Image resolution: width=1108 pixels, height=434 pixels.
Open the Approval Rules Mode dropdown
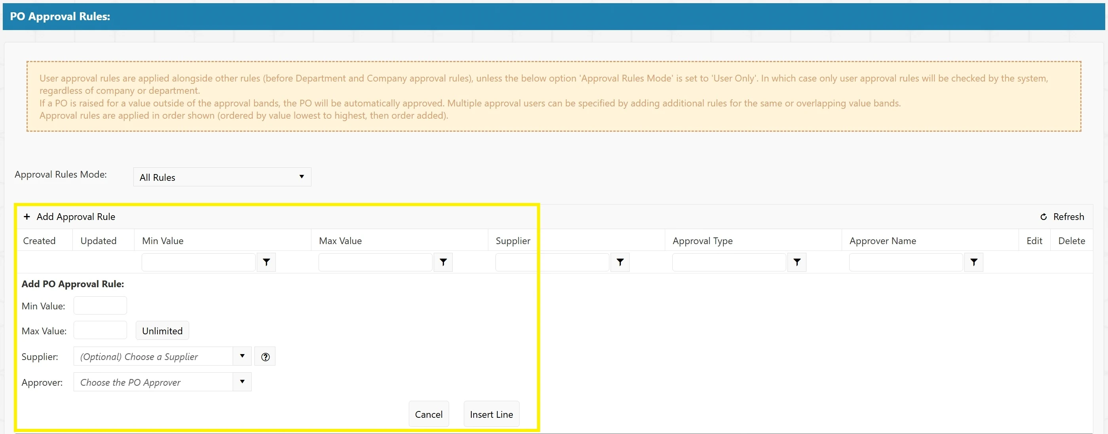coord(222,177)
